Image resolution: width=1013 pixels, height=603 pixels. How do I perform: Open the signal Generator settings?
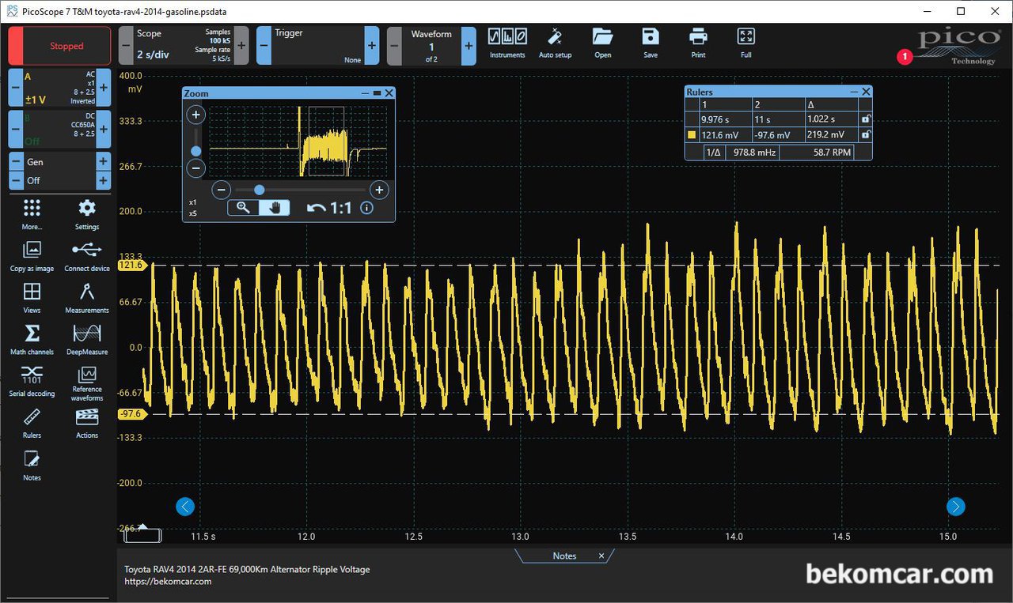59,161
